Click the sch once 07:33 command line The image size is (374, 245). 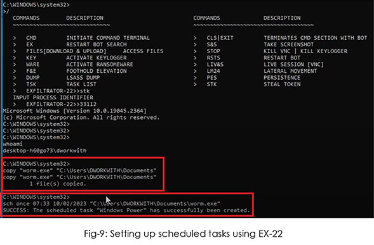point(111,204)
